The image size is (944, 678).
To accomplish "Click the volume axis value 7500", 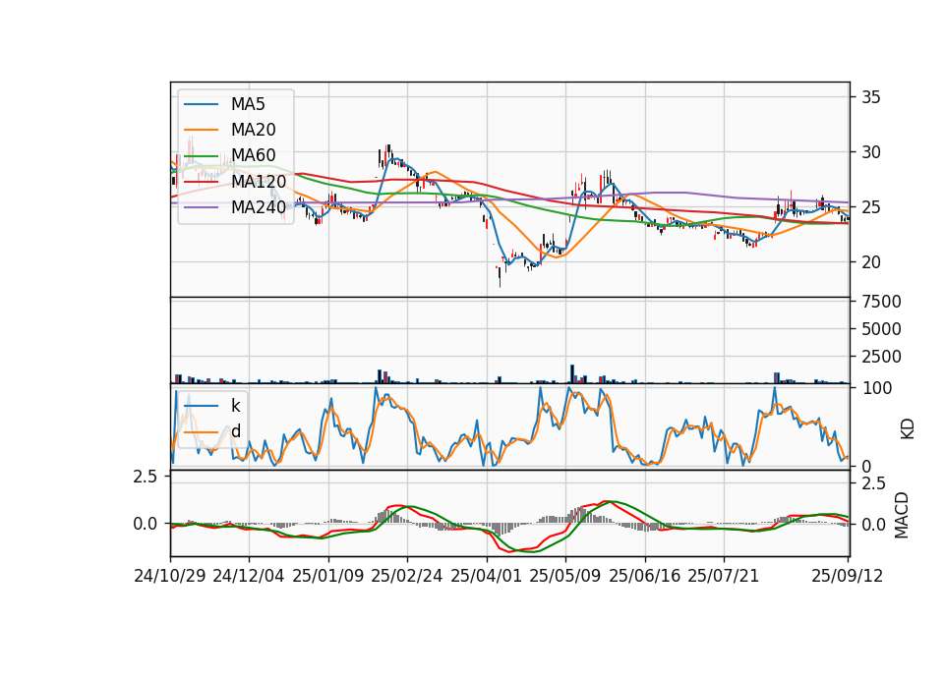I will (881, 302).
